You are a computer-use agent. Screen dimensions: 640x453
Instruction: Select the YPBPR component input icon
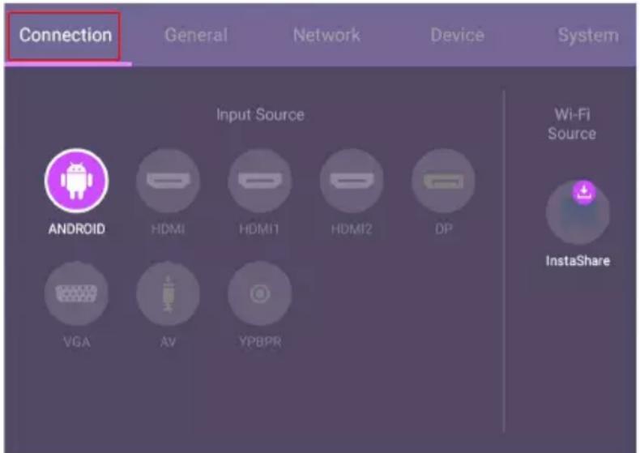click(x=259, y=293)
